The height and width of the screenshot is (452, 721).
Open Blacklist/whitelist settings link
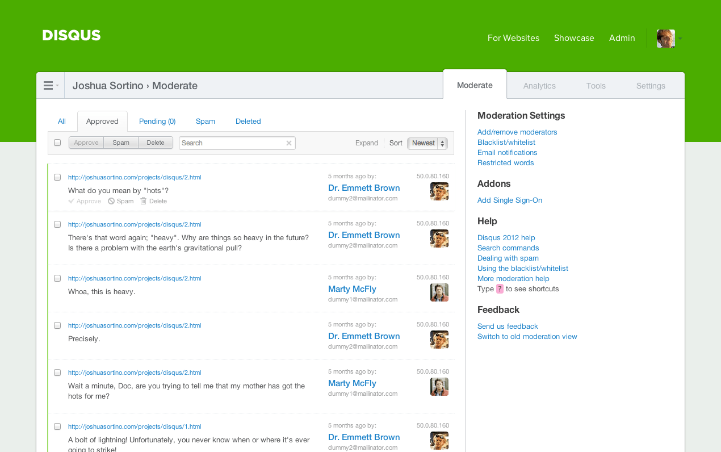506,142
